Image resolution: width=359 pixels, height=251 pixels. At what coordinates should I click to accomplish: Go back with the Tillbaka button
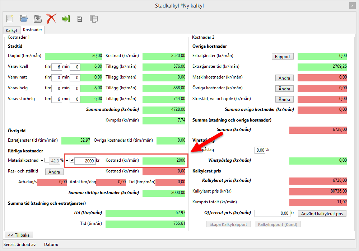click(x=19, y=235)
